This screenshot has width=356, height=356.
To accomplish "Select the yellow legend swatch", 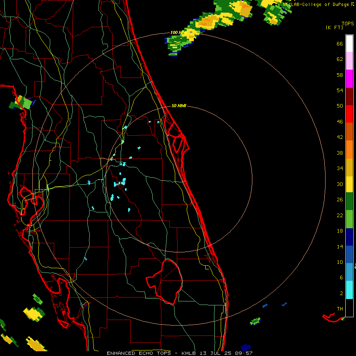I will tap(349, 184).
